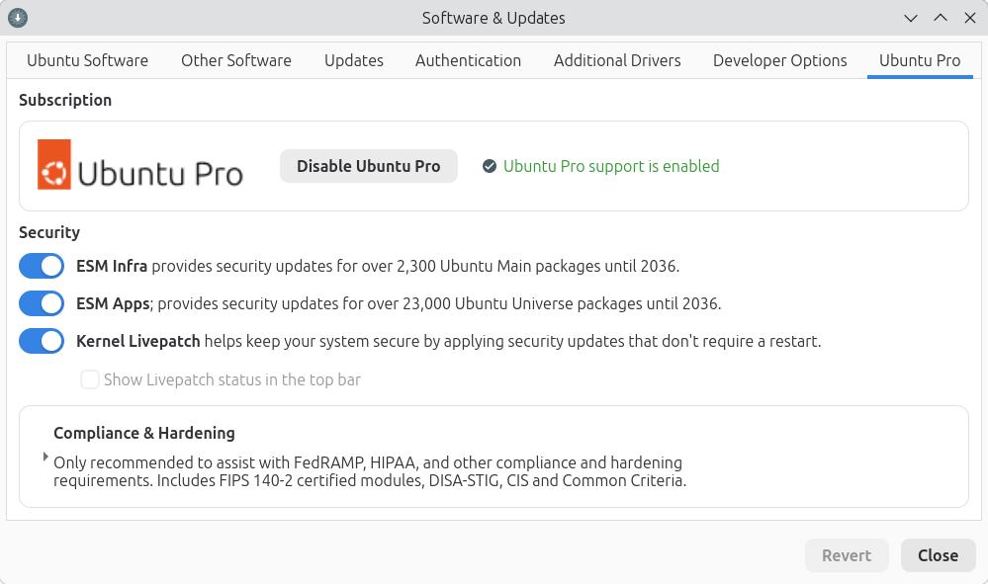Image resolution: width=988 pixels, height=584 pixels.
Task: Turn off the ESM Apps switch
Action: 42,303
